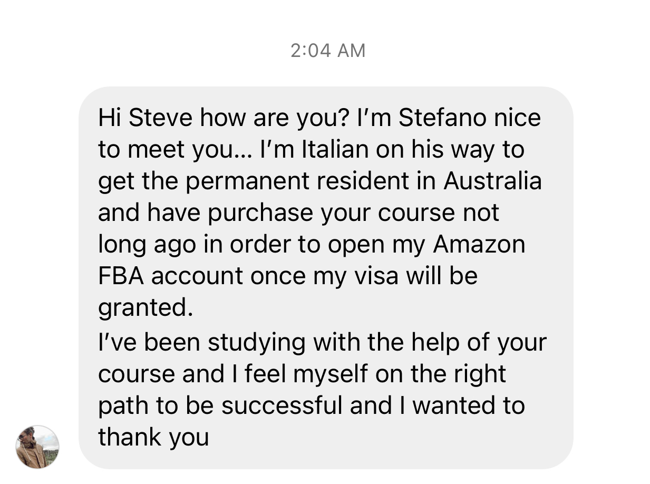
Task: Click the word 'Italian' in the message
Action: point(335,150)
